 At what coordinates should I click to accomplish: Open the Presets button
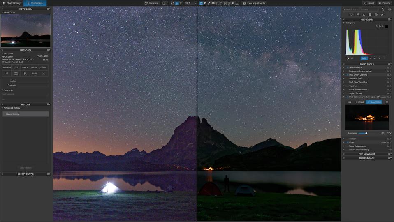click(385, 3)
